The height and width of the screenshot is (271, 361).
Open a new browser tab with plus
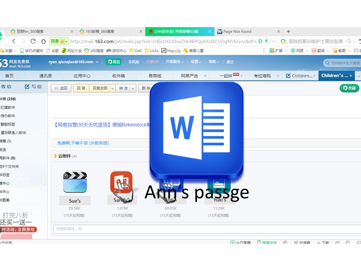click(x=288, y=31)
